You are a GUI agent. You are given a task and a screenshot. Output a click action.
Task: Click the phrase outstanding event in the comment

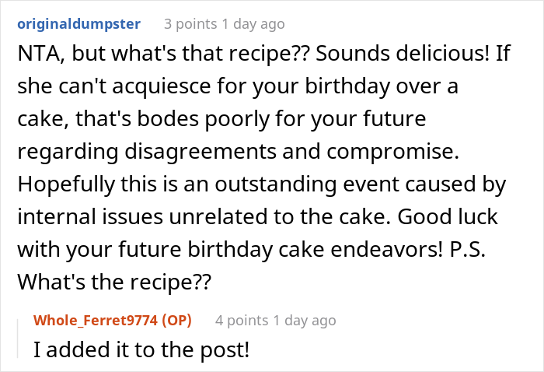point(276,184)
